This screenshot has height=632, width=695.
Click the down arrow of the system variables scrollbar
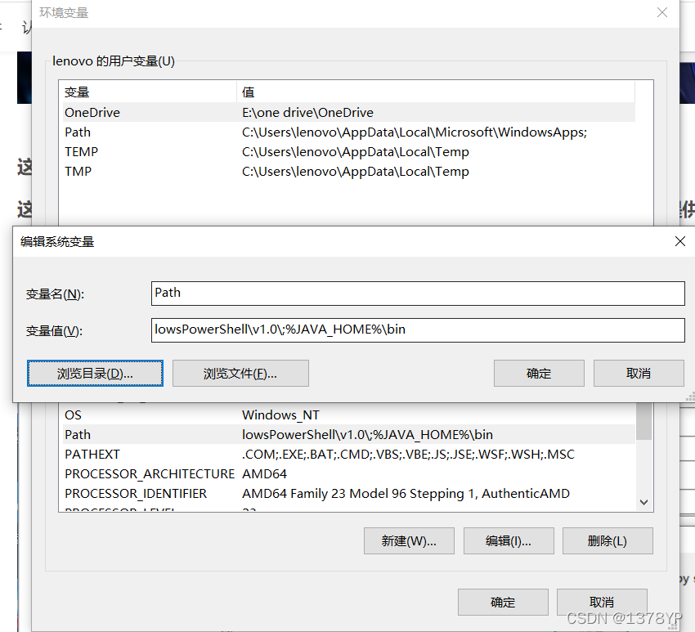tap(644, 502)
